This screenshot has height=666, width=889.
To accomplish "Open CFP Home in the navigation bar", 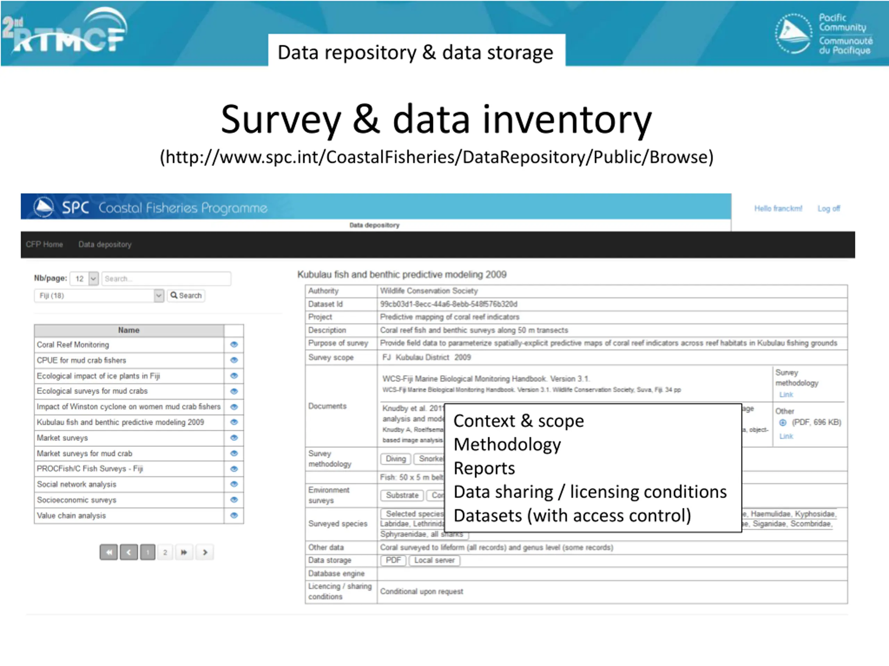I will [x=44, y=245].
